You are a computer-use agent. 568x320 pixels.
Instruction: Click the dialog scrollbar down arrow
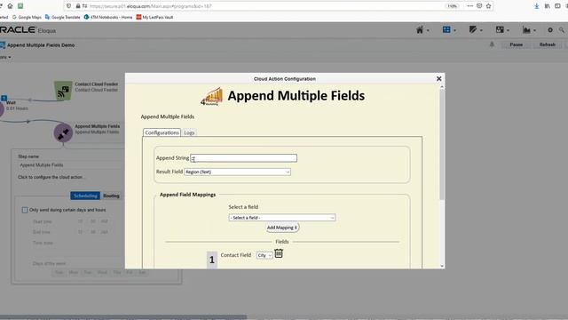tap(442, 266)
